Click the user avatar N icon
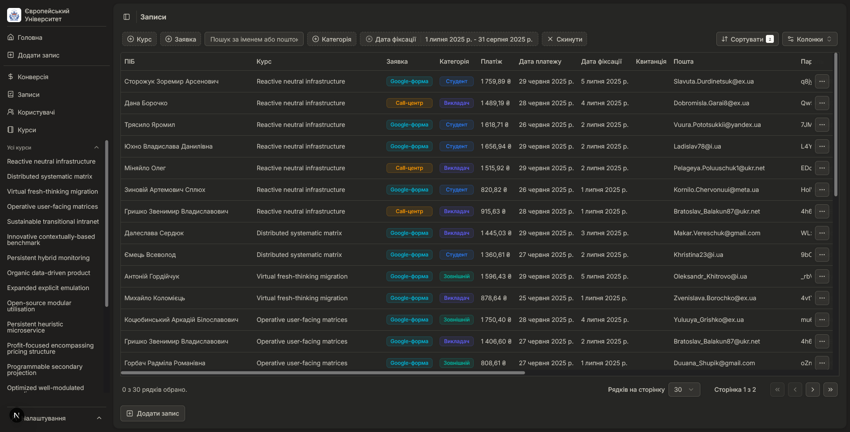This screenshot has height=432, width=850. (16, 415)
